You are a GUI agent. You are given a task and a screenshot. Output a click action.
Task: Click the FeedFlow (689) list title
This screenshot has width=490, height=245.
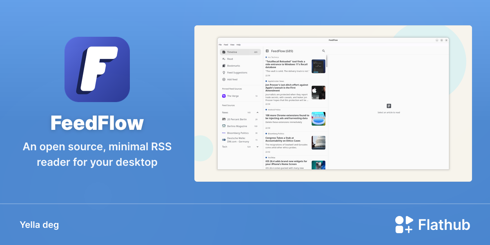[x=282, y=51]
